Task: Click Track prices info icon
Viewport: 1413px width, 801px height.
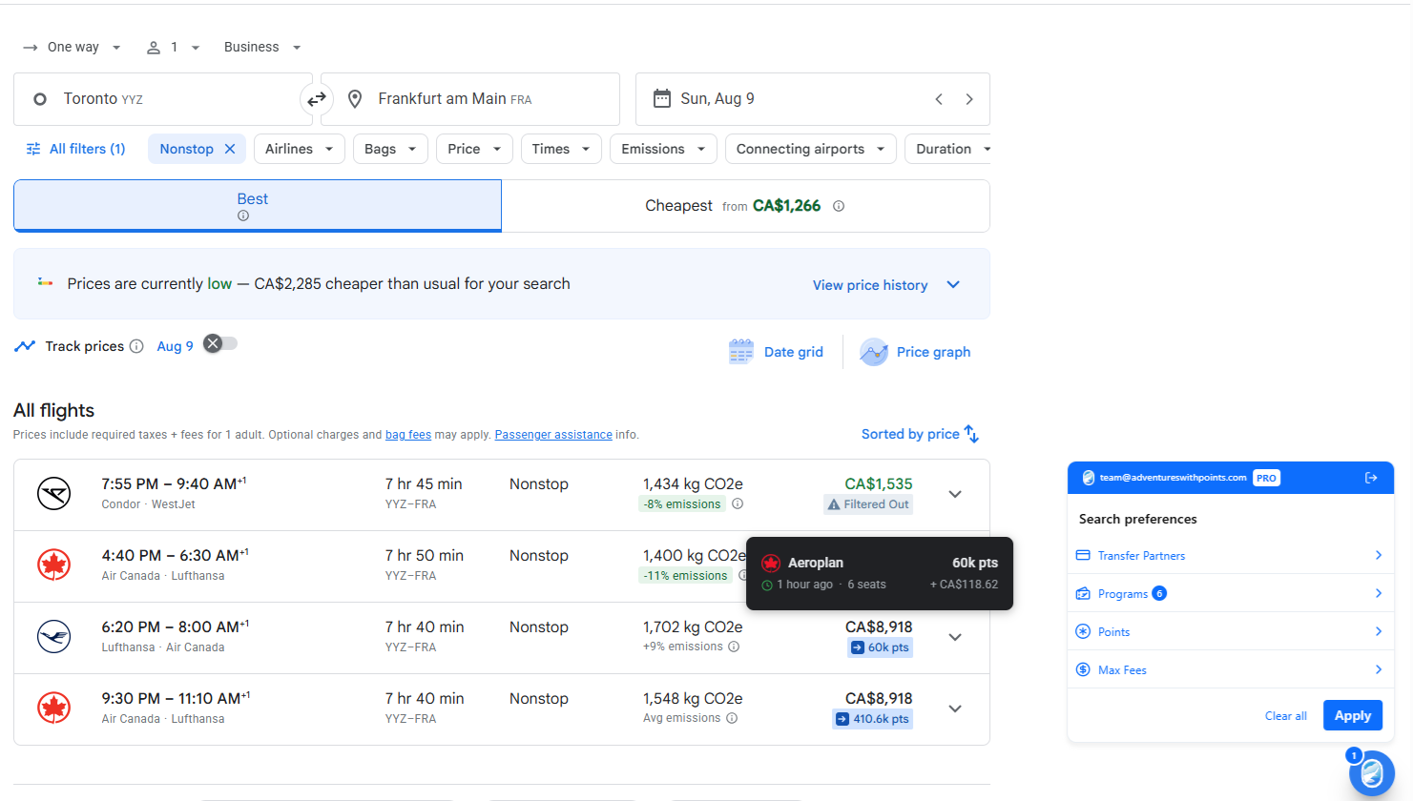Action: click(136, 346)
